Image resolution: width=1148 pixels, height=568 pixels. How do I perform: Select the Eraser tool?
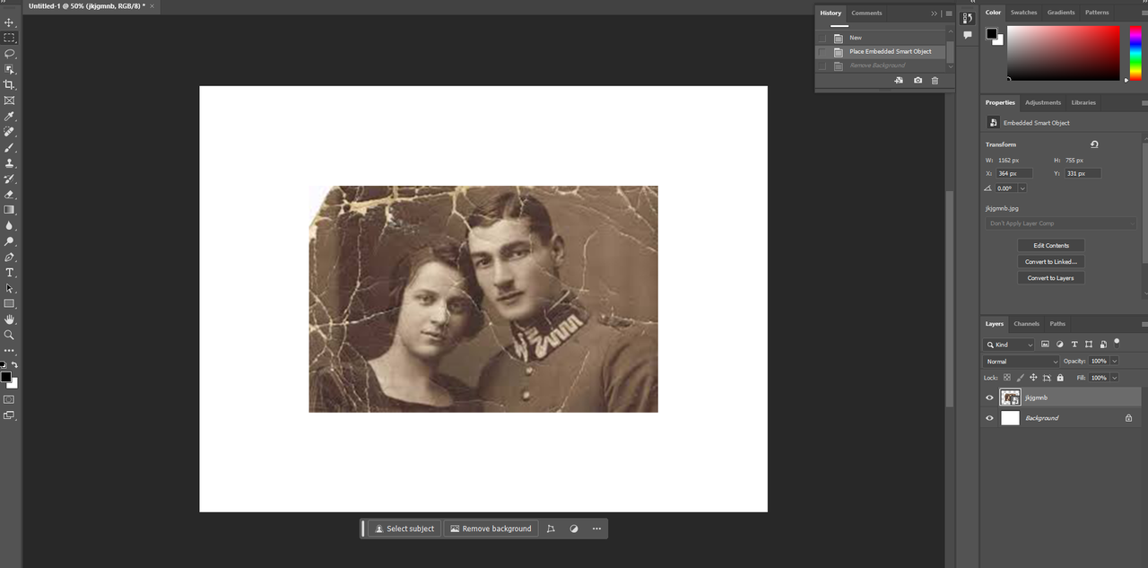pos(9,195)
